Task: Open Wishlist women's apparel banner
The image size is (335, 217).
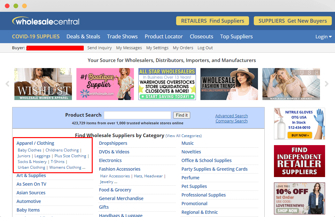Action: click(43, 84)
